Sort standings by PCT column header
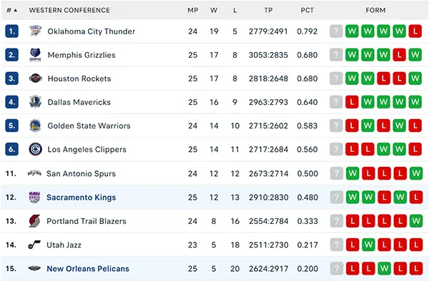 pos(307,11)
